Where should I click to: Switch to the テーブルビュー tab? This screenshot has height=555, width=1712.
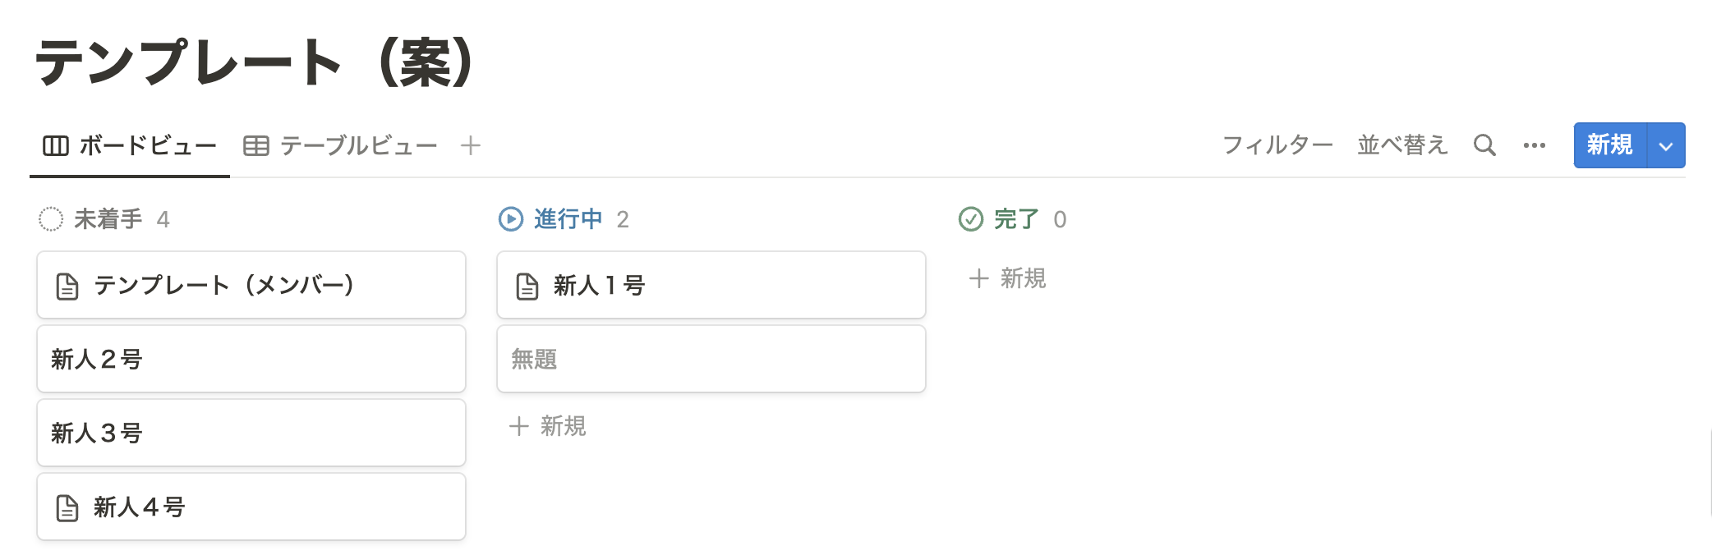(341, 146)
